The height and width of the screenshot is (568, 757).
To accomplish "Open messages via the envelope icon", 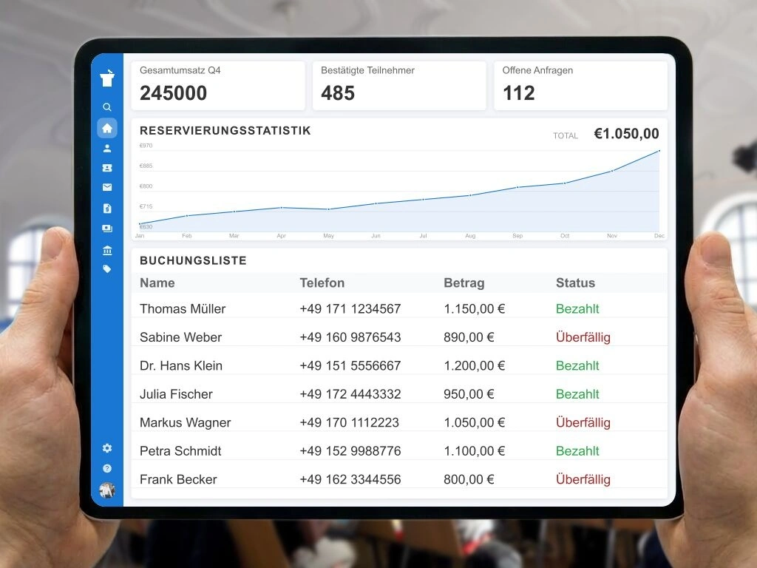I will [x=107, y=188].
